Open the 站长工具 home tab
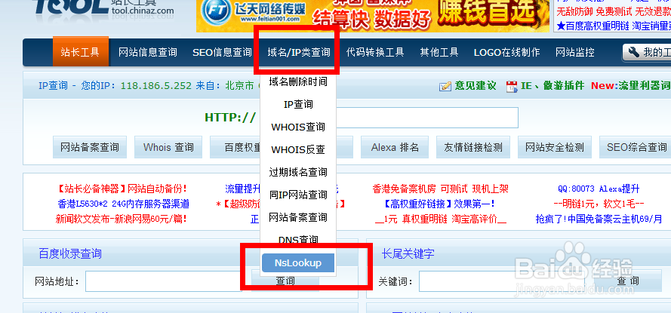 81,52
